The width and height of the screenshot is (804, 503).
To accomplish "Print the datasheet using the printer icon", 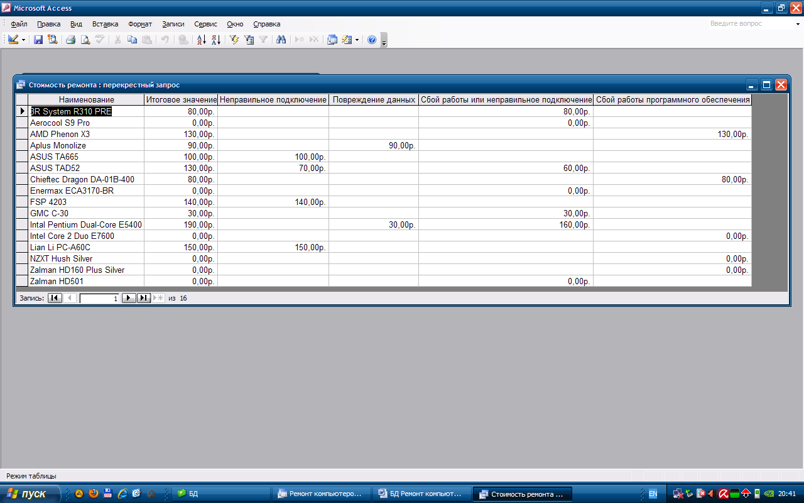I will pos(71,40).
